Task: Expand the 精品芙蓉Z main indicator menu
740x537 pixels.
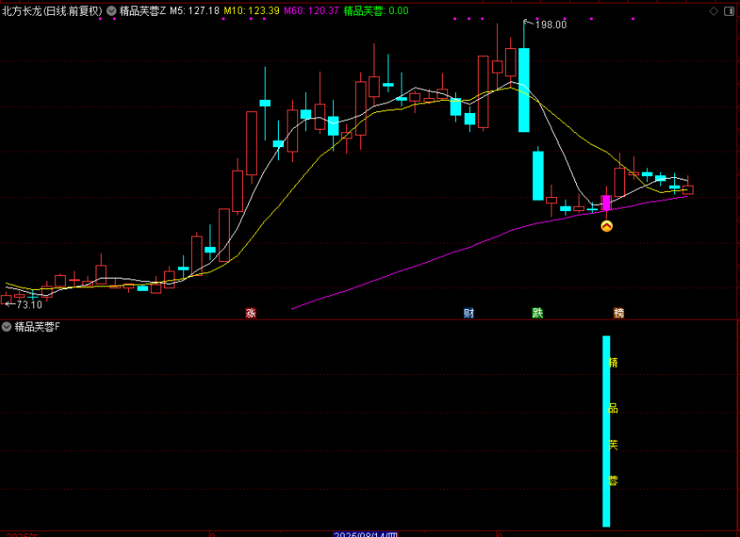Action: (111, 11)
